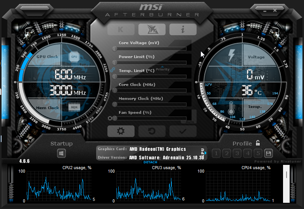Toggle the power/temp limit link icon

tap(112, 70)
